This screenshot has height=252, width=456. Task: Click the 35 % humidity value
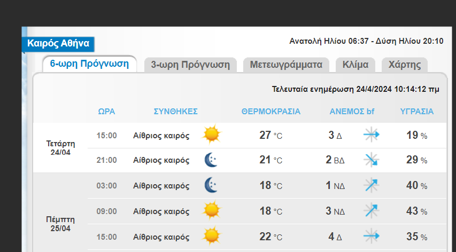point(417,237)
